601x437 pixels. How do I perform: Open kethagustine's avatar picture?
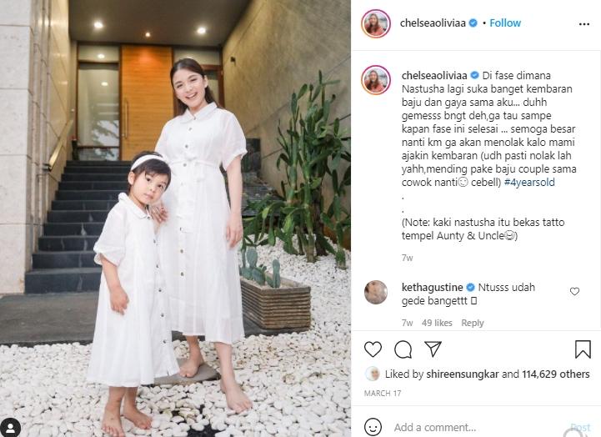click(376, 292)
